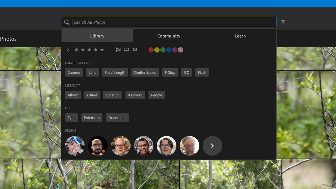
Task: Add the Extension file facet
Action: [92, 118]
